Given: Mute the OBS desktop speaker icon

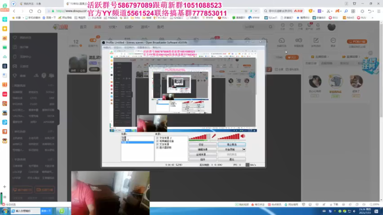Looking at the screenshot, I should coord(243,136).
